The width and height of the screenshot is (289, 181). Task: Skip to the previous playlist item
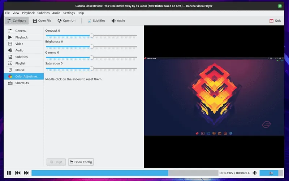[18, 173]
